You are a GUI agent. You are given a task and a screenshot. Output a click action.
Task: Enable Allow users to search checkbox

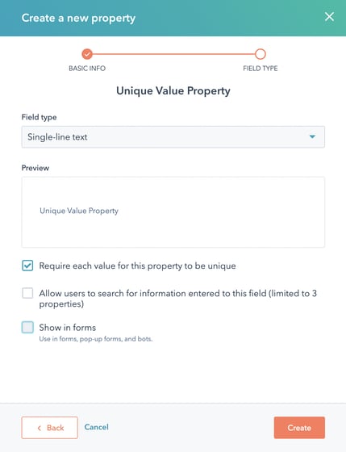[27, 293]
